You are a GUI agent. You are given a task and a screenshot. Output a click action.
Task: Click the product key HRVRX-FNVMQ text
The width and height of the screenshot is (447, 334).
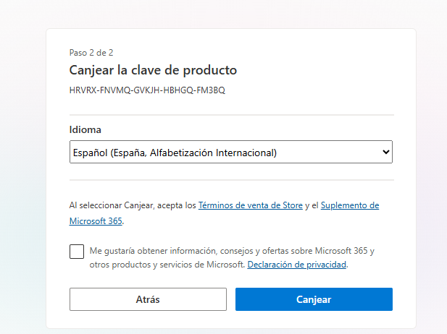147,90
